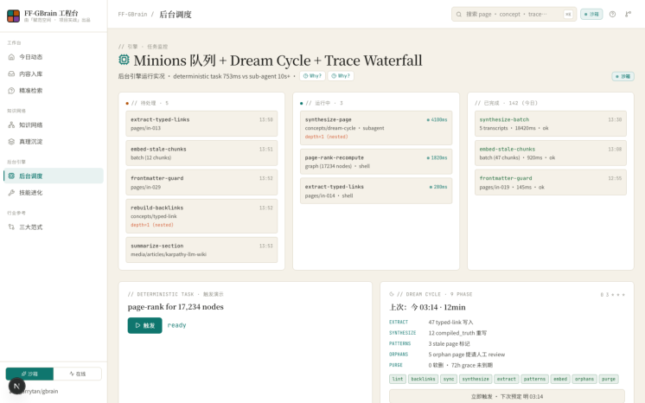Click the backlinks phase chip

[423, 379]
